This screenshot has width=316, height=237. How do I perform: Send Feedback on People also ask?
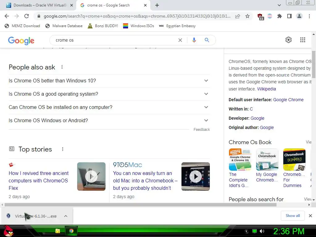(x=202, y=130)
